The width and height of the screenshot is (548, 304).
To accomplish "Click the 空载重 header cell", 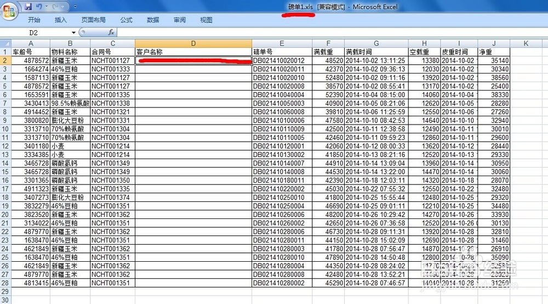I will (x=424, y=52).
